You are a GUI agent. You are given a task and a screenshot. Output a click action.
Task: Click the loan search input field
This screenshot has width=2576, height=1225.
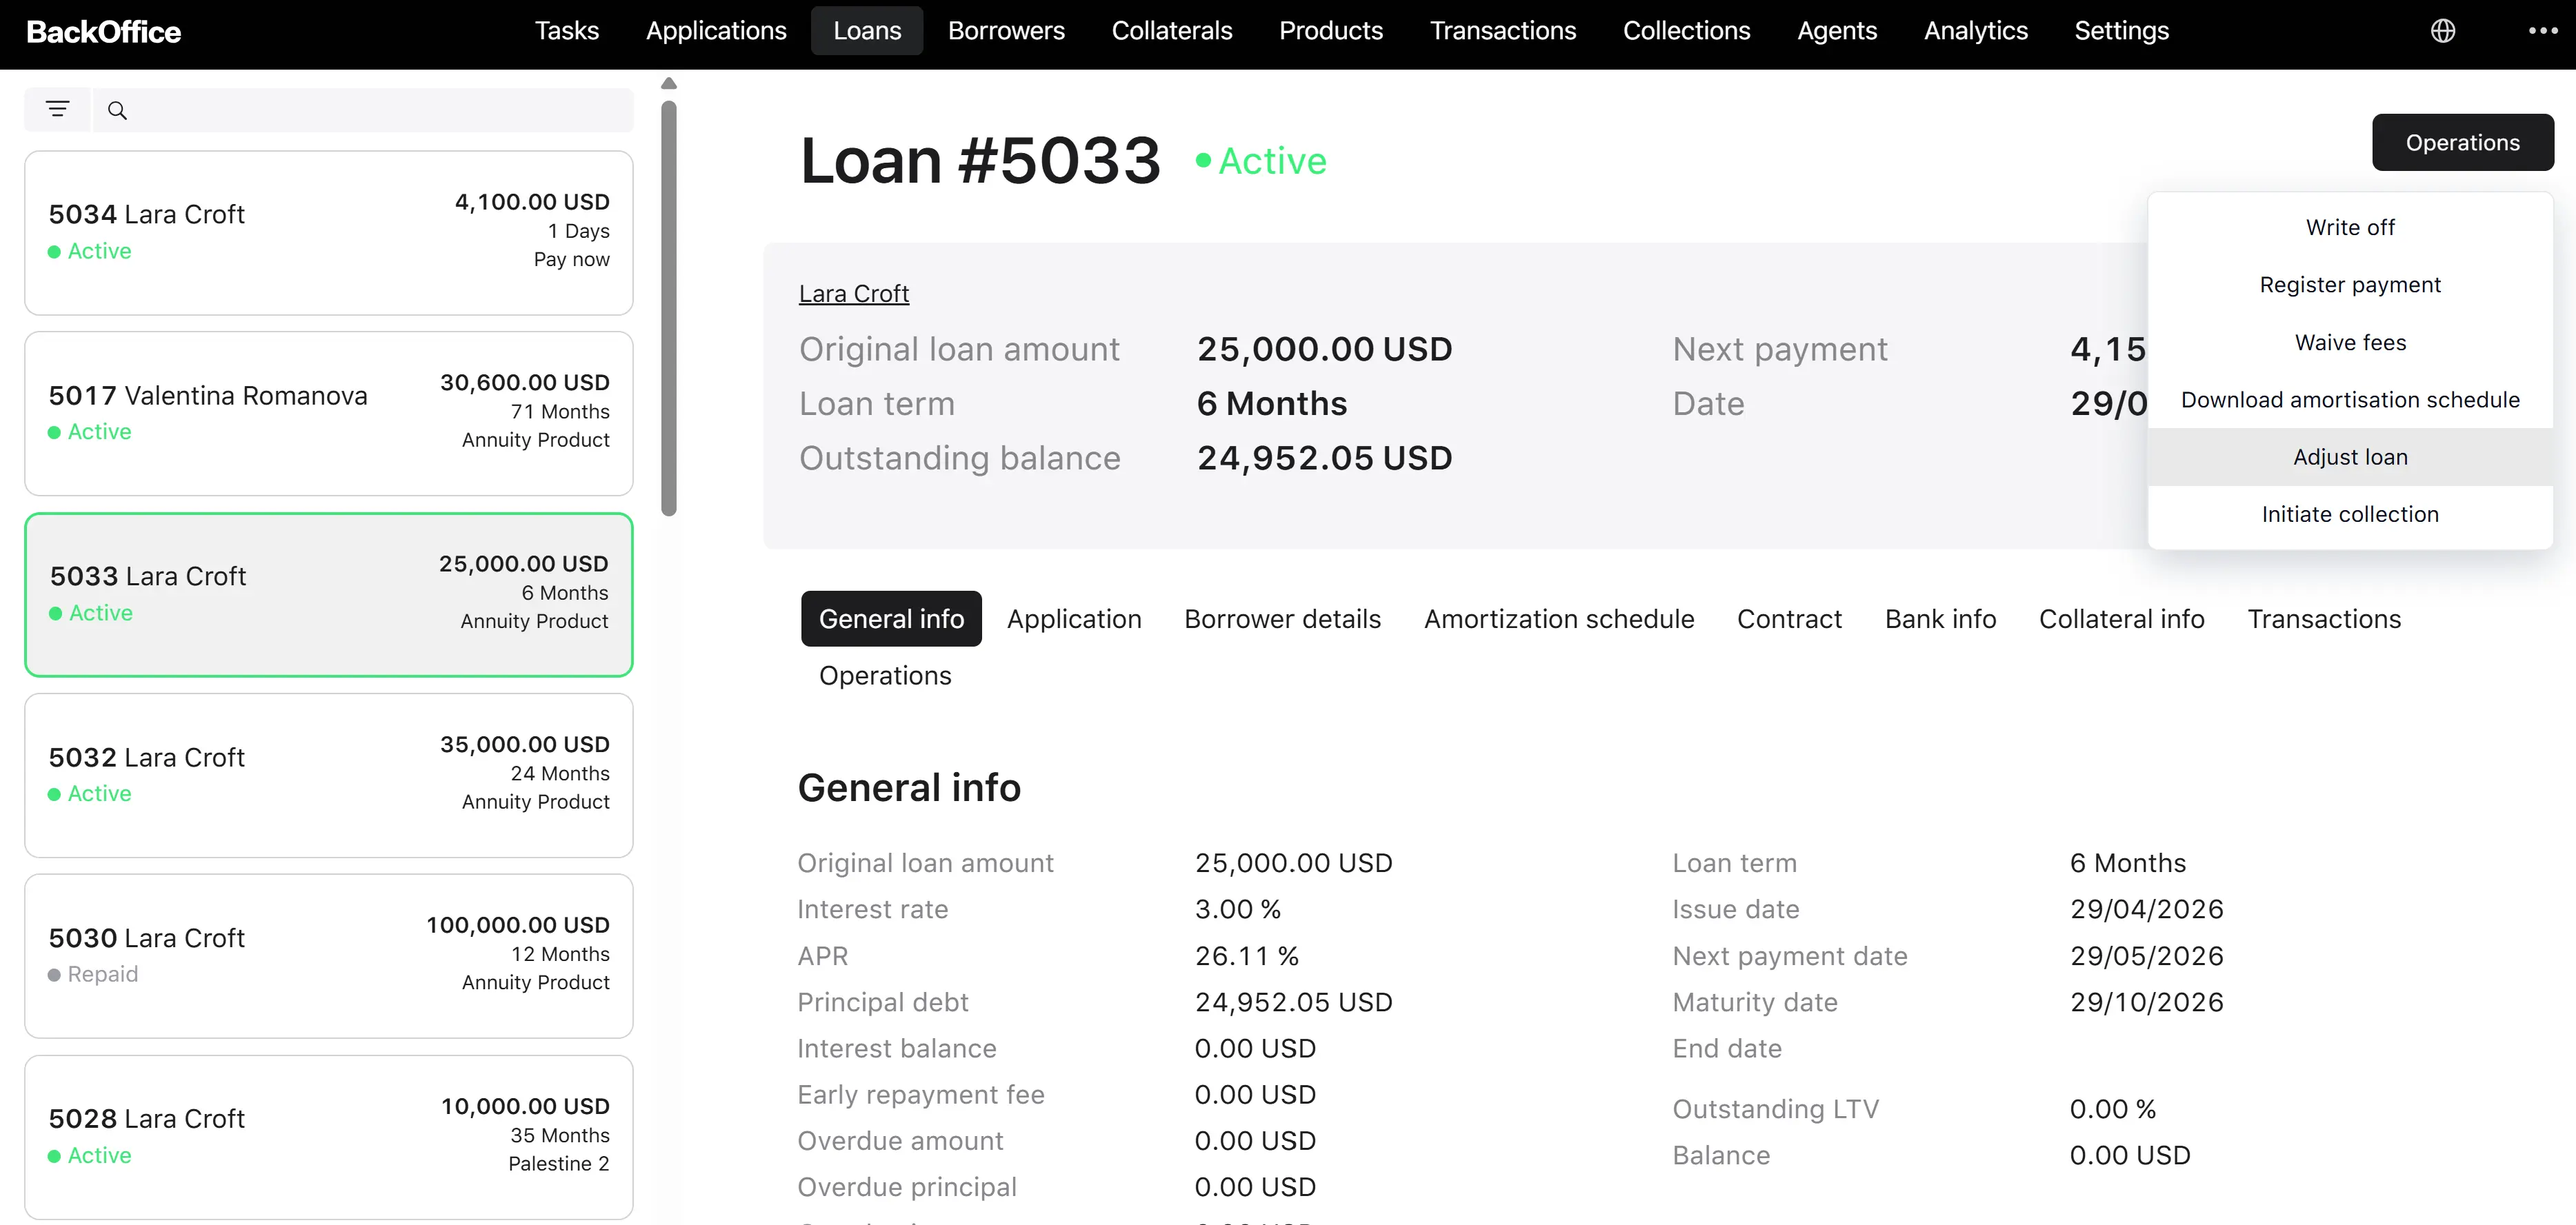364,110
